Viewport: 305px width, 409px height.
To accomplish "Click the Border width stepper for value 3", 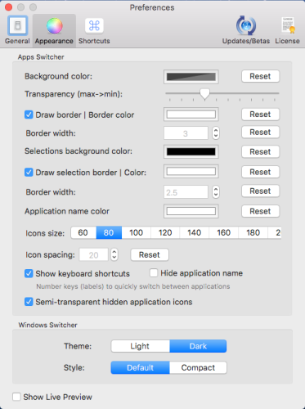I will click(216, 133).
